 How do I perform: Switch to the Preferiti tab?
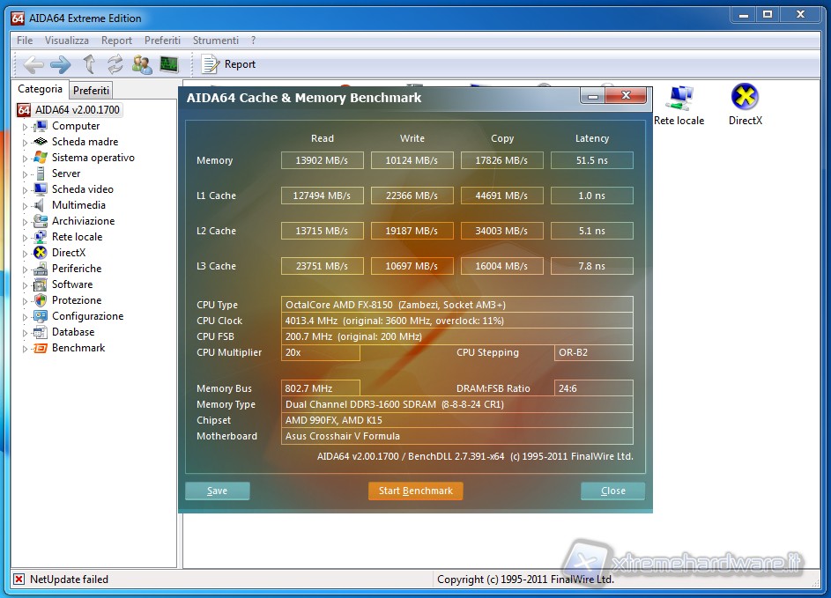coord(92,91)
